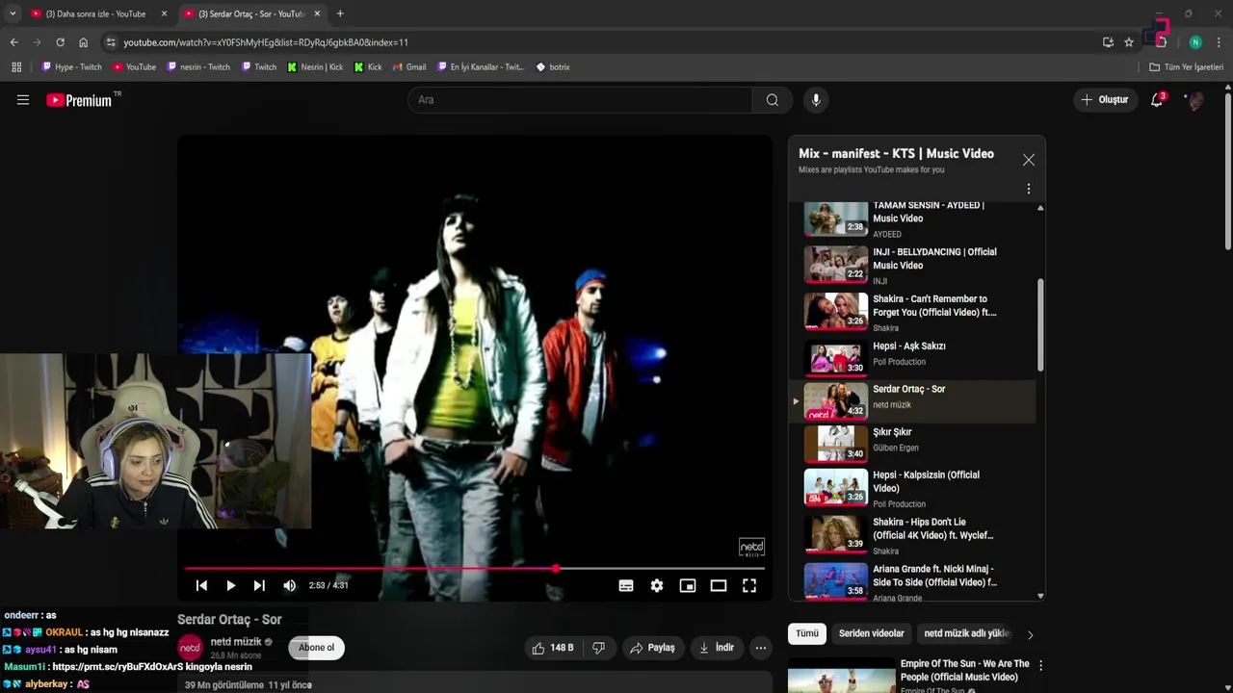
Task: Switch to Daha sonra izle tab
Action: click(x=94, y=13)
